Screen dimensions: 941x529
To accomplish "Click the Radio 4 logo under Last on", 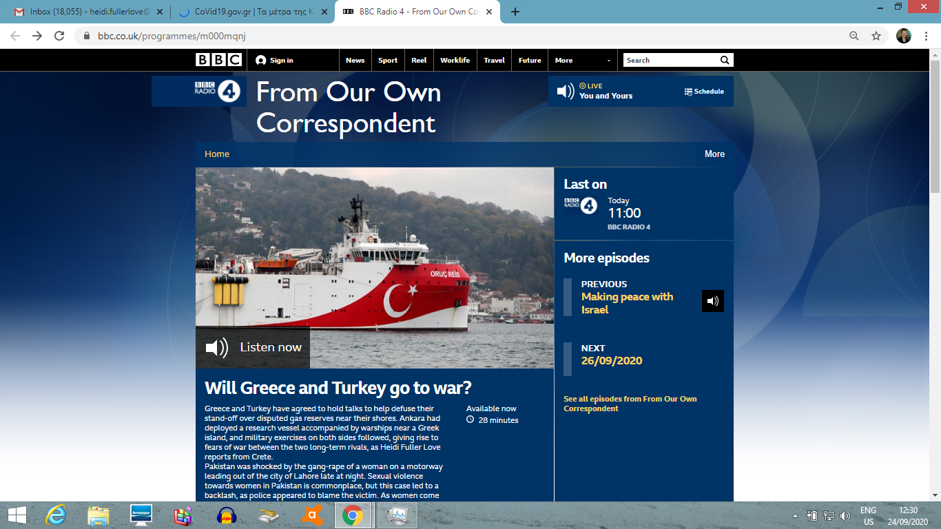I will tap(580, 205).
